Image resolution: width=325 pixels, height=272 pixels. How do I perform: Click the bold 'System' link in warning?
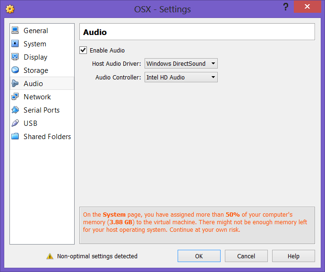click(x=114, y=214)
